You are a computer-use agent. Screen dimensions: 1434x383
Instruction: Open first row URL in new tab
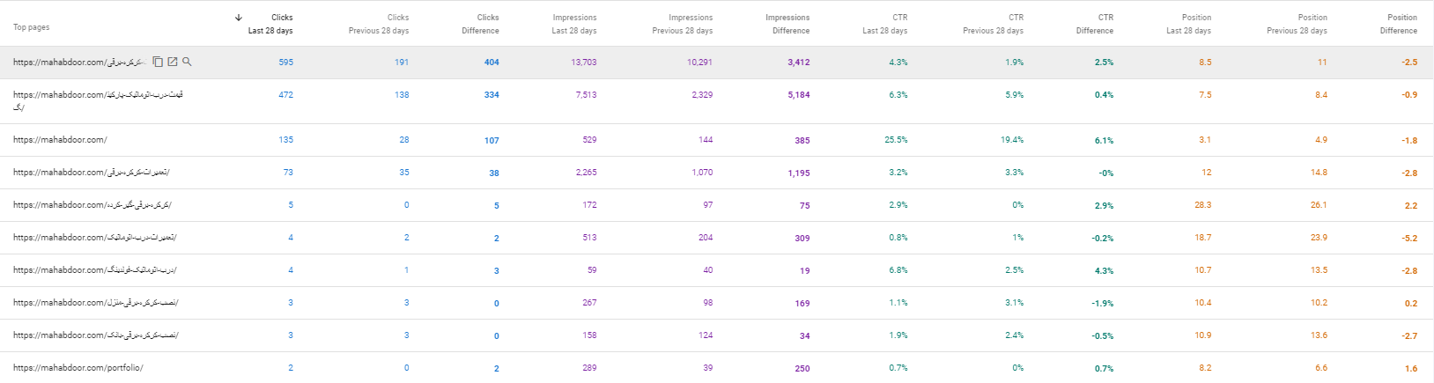click(173, 62)
